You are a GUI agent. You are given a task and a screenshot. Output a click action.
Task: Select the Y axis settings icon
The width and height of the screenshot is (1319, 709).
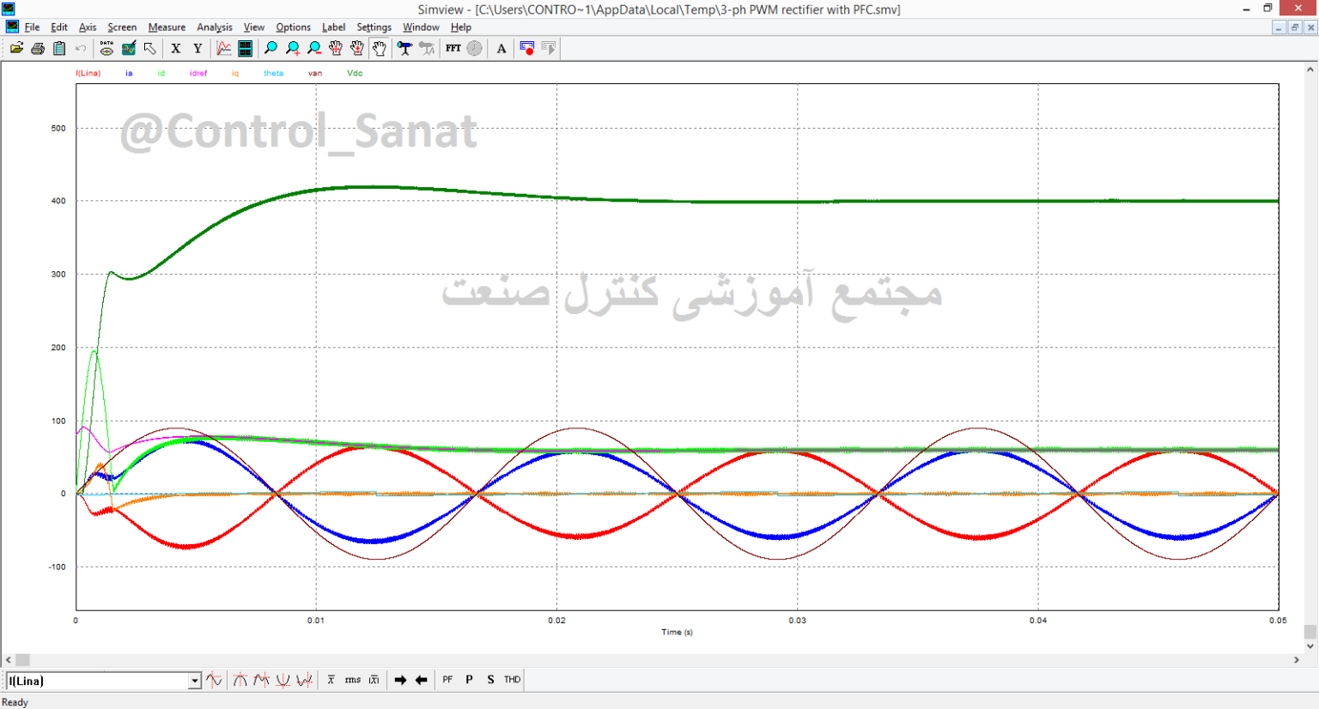pyautogui.click(x=198, y=49)
